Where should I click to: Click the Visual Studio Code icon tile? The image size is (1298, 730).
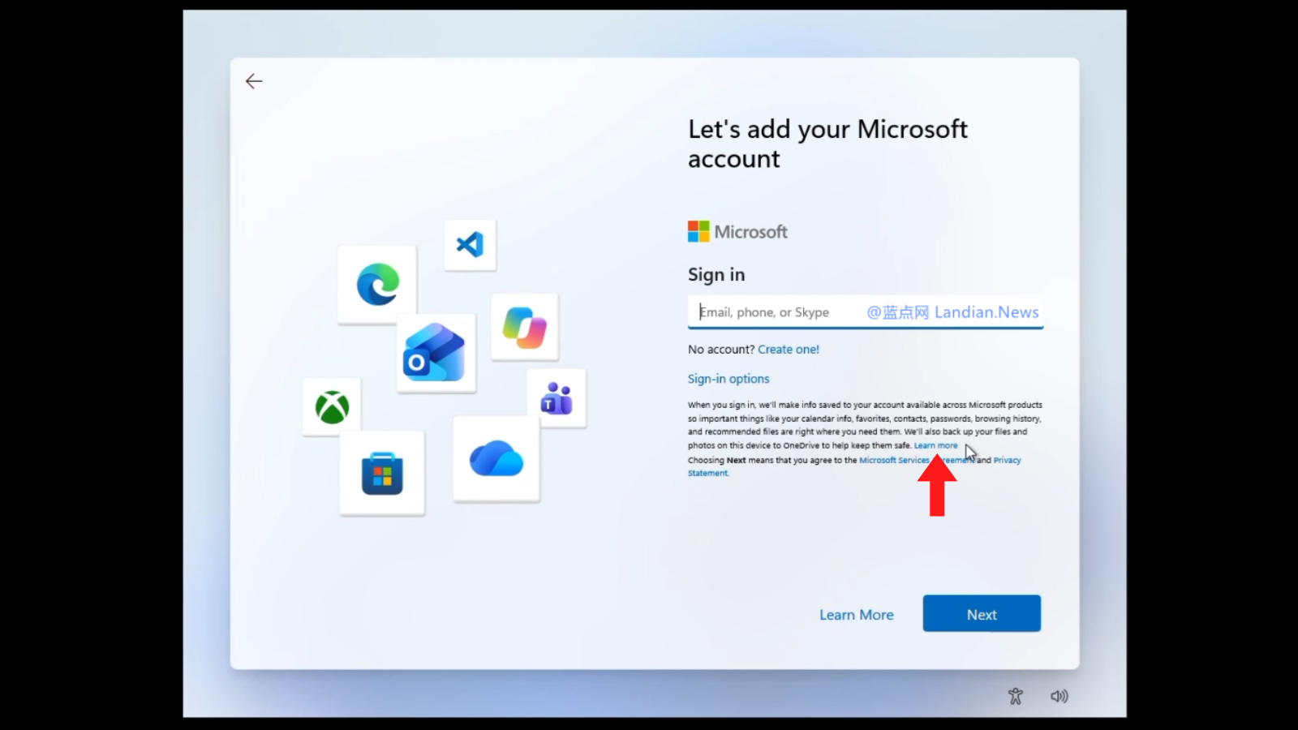(470, 245)
